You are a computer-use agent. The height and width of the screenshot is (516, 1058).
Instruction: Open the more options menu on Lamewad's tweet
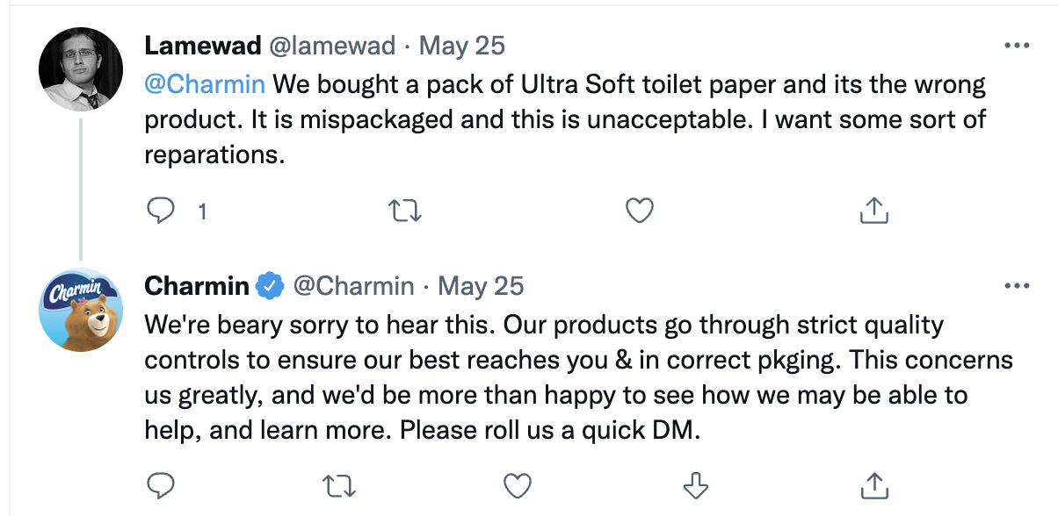pos(1018,44)
